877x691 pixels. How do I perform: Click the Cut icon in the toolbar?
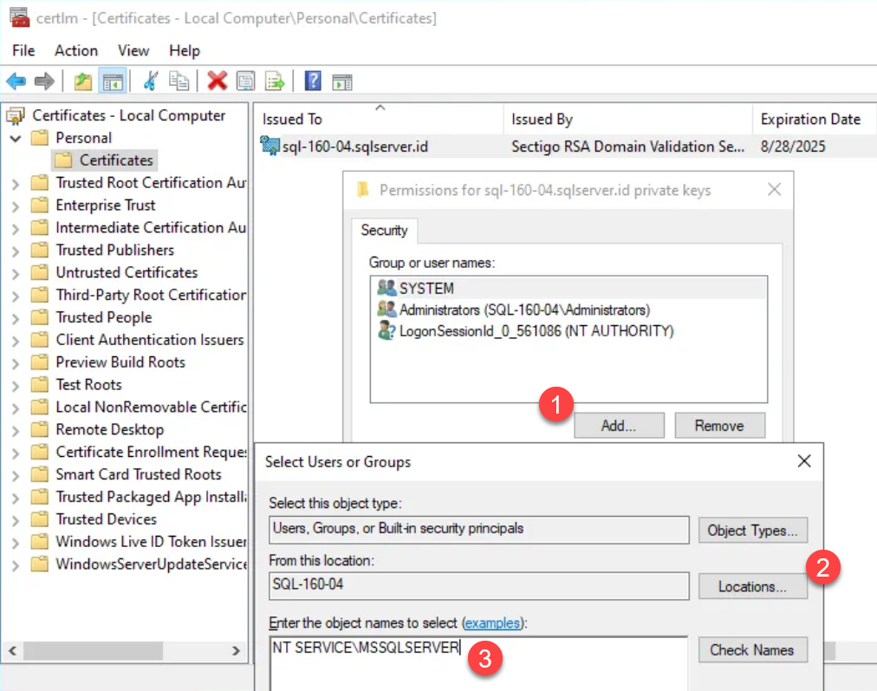click(151, 81)
